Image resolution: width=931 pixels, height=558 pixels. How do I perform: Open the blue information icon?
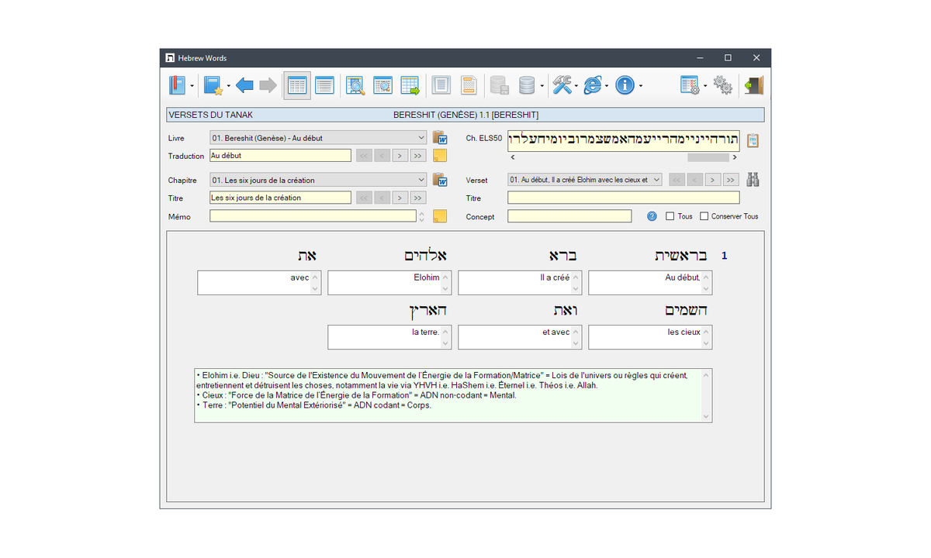coord(625,85)
